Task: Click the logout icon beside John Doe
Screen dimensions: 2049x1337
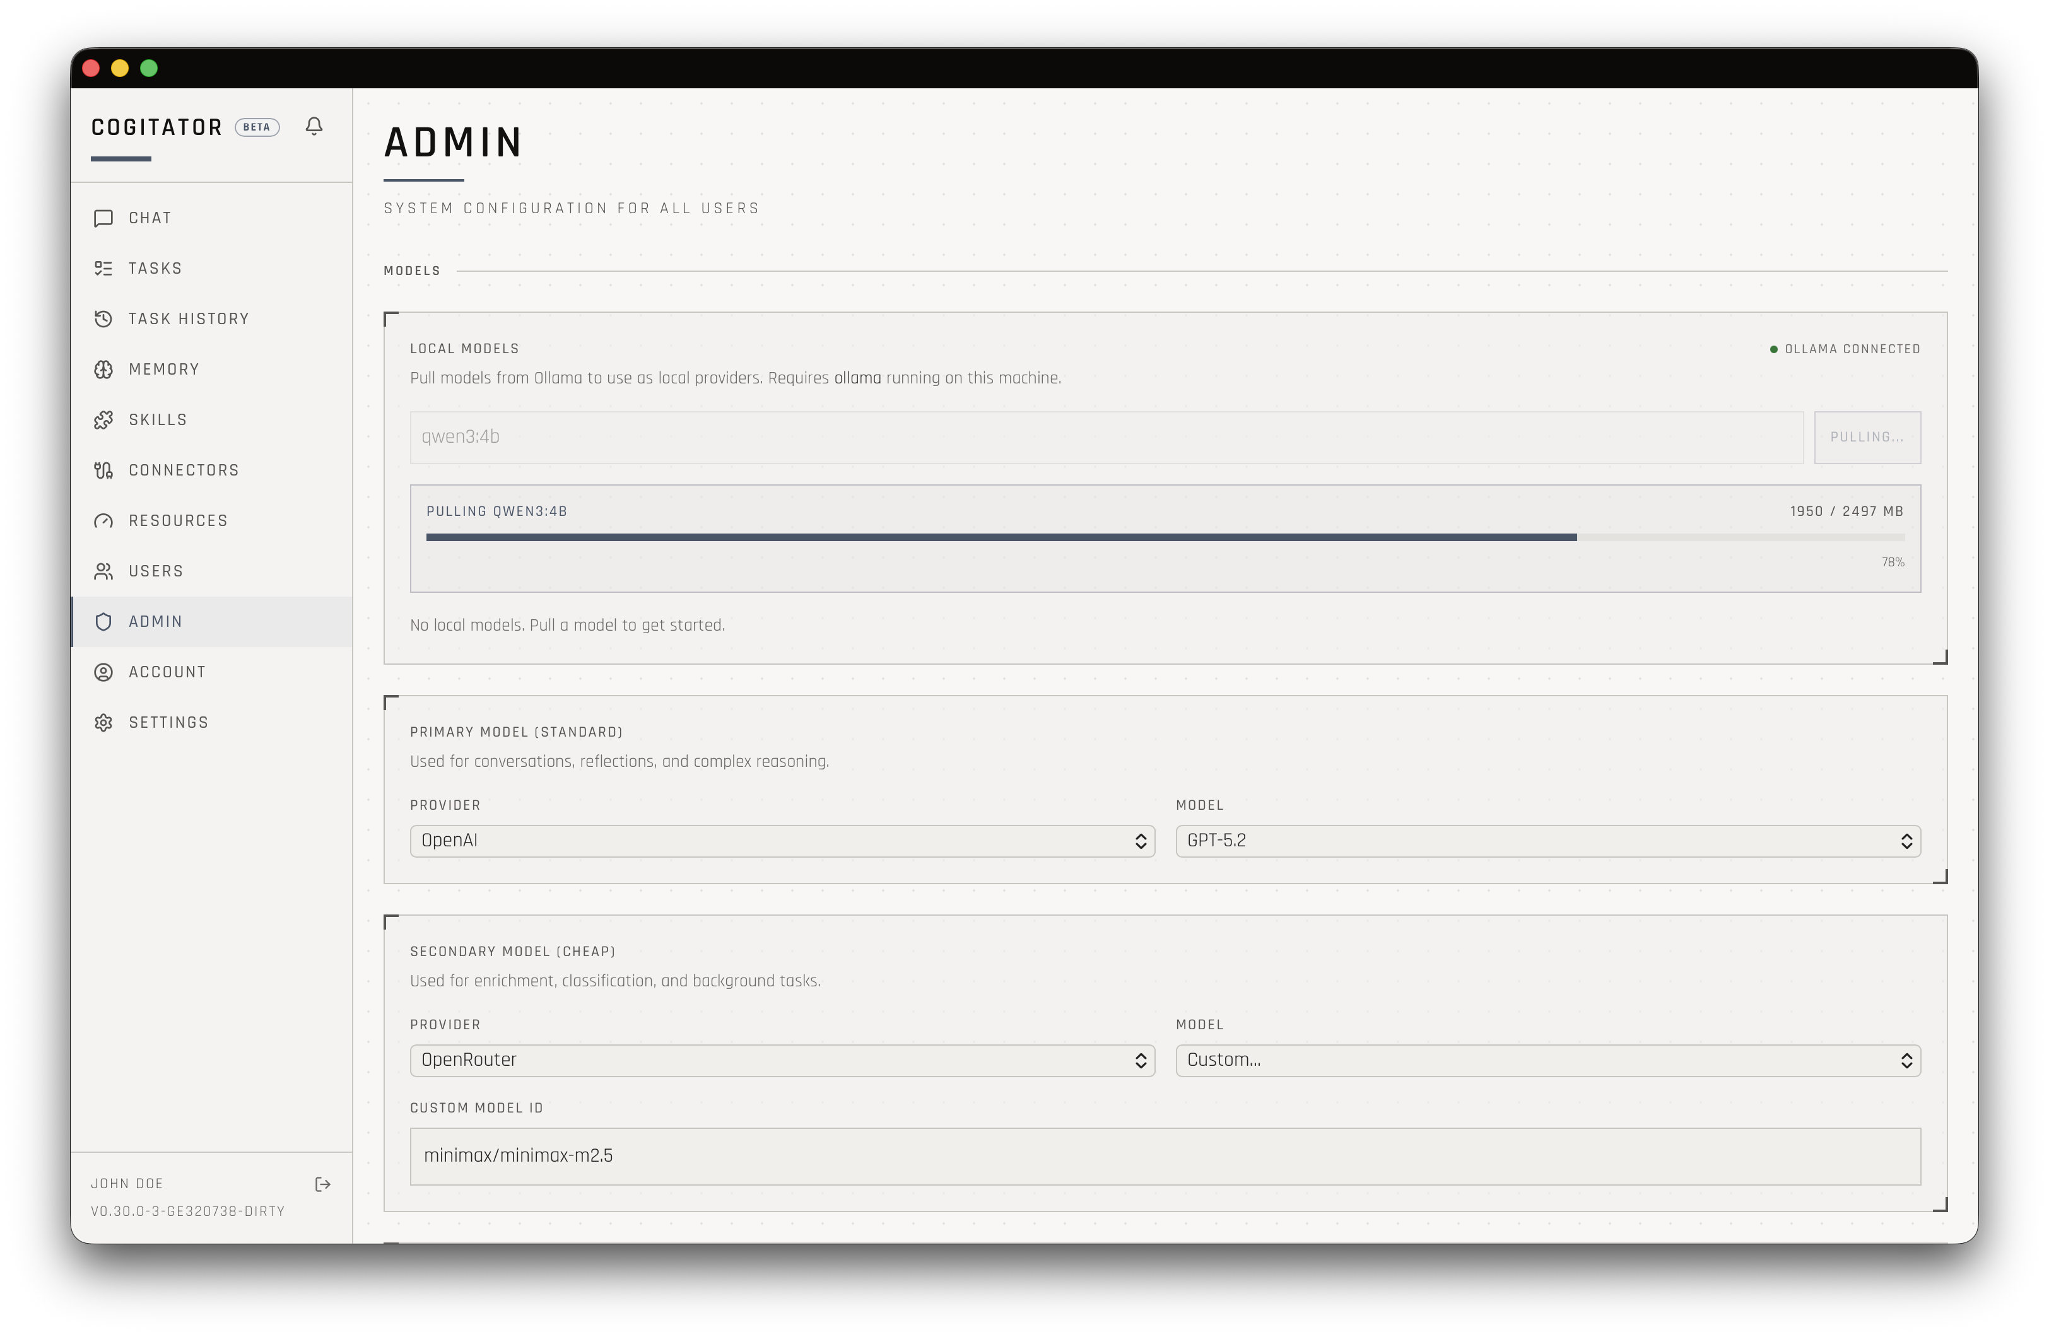Action: tap(323, 1184)
